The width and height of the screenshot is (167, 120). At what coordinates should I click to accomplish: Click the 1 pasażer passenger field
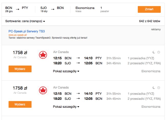click(x=105, y=9)
